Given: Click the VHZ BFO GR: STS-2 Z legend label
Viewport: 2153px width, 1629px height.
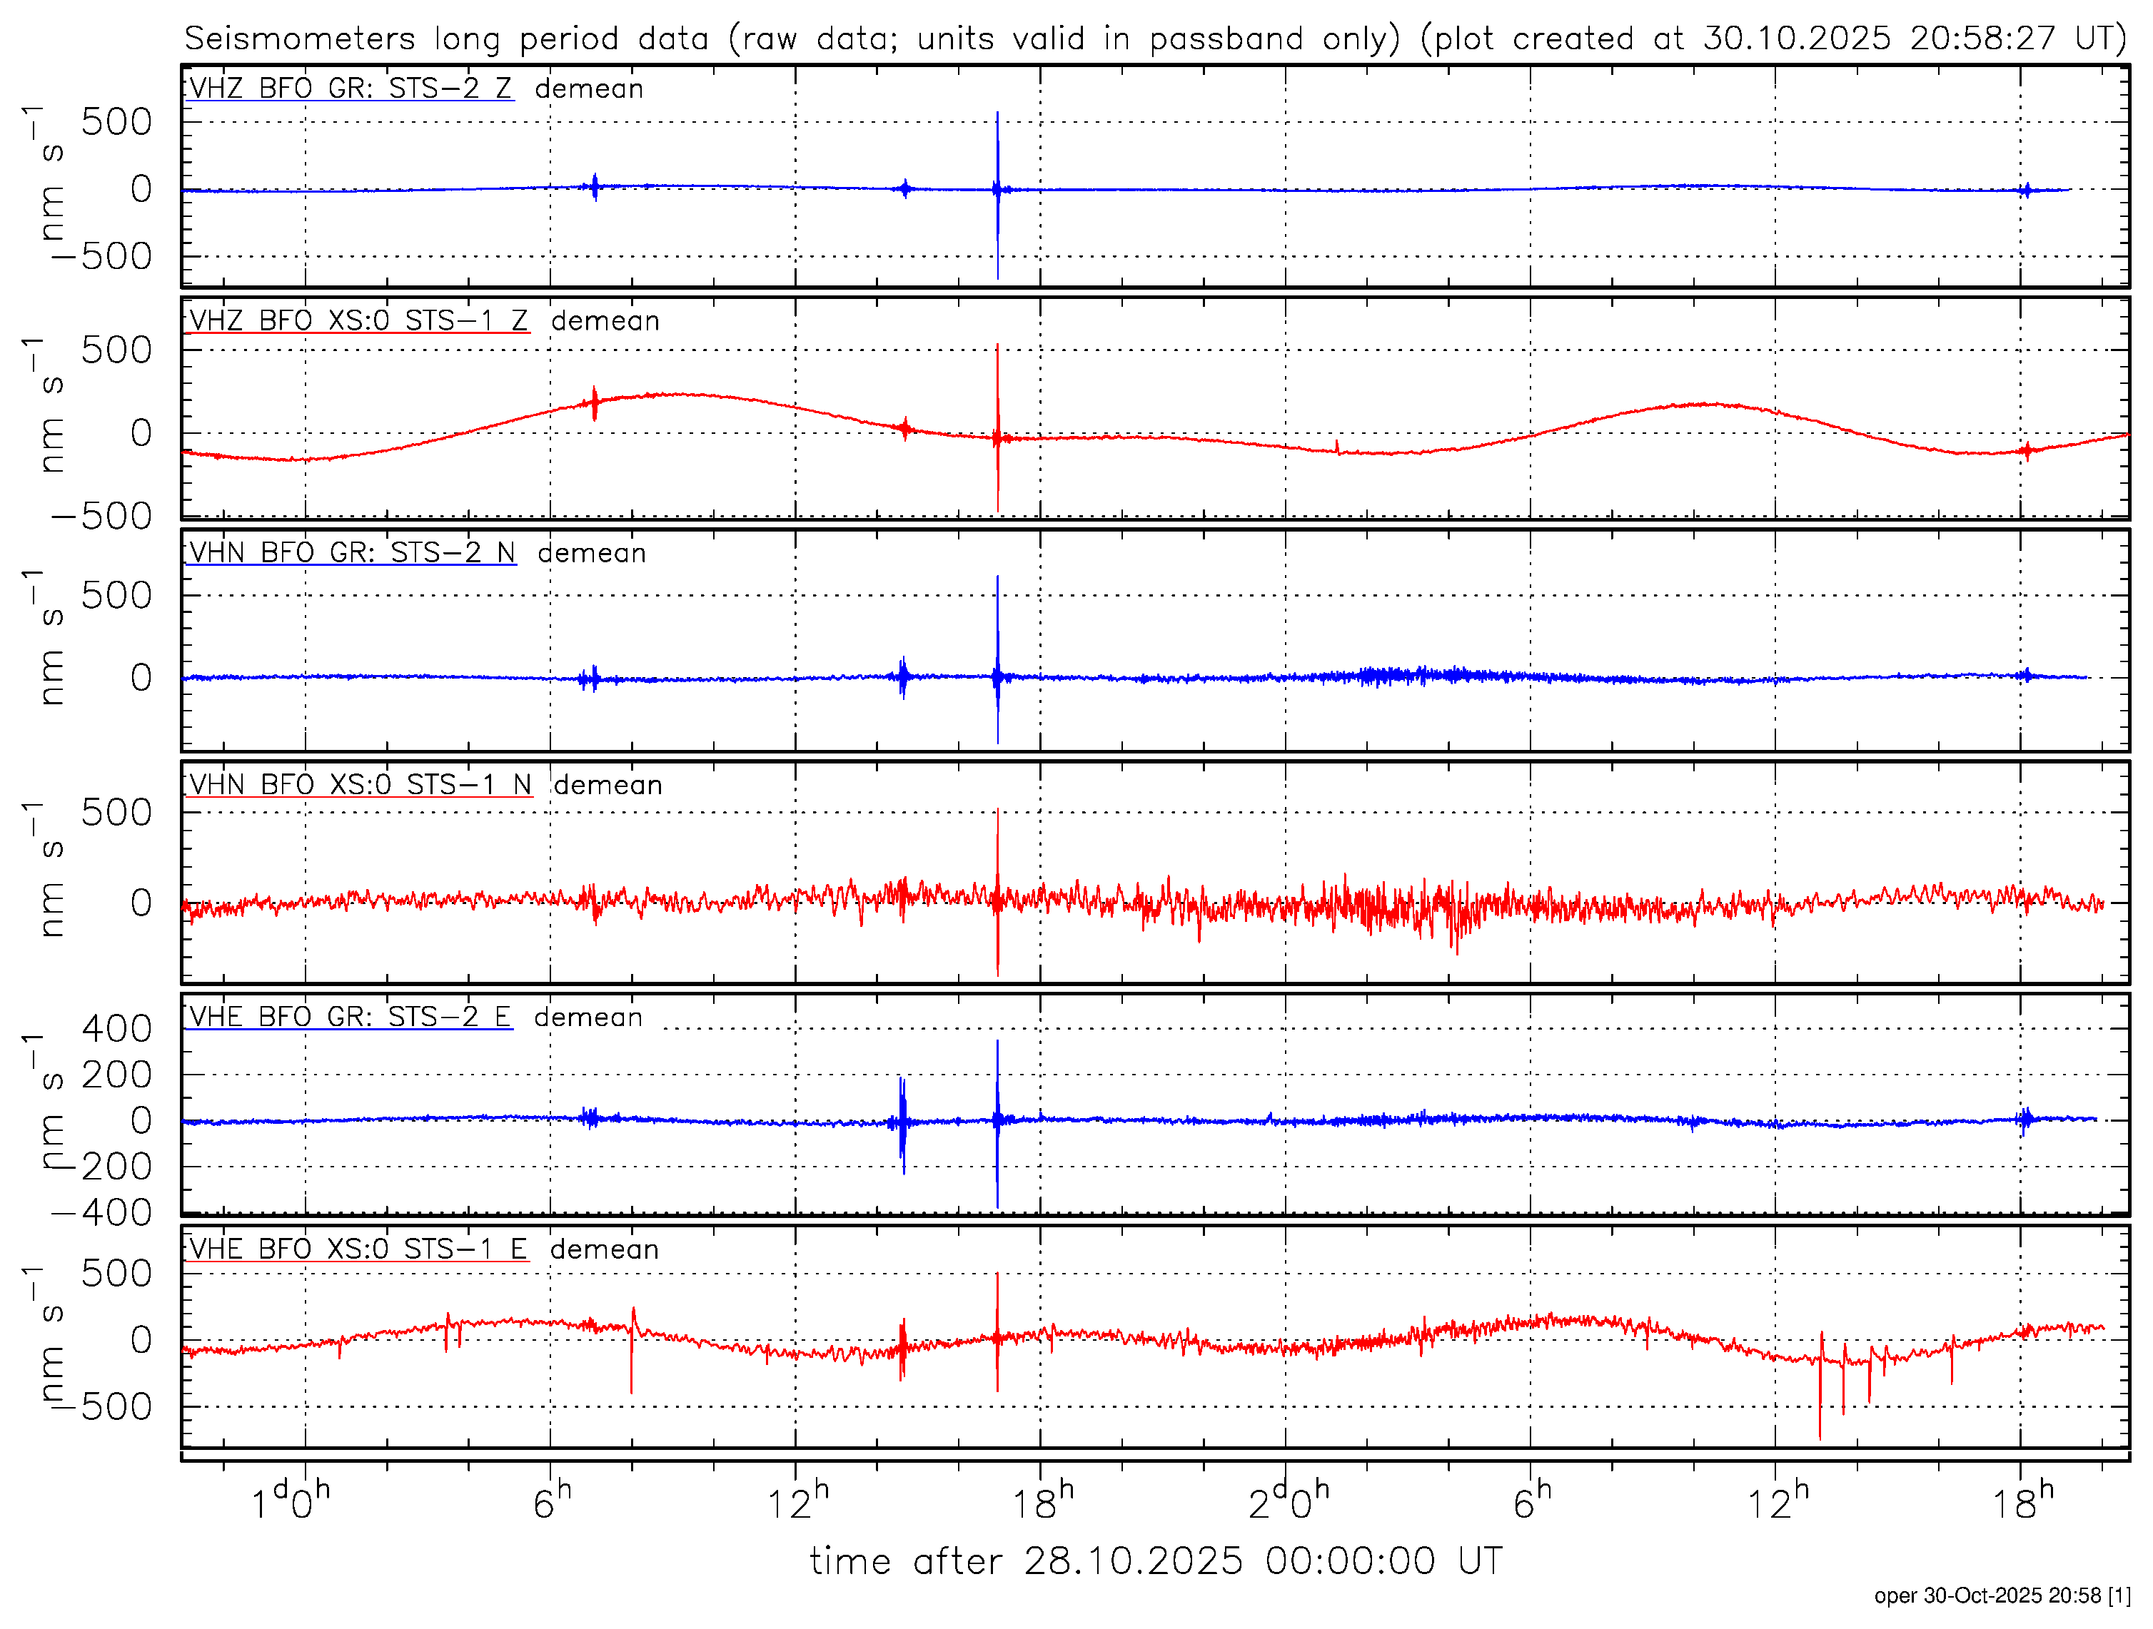Looking at the screenshot, I should coord(349,88).
